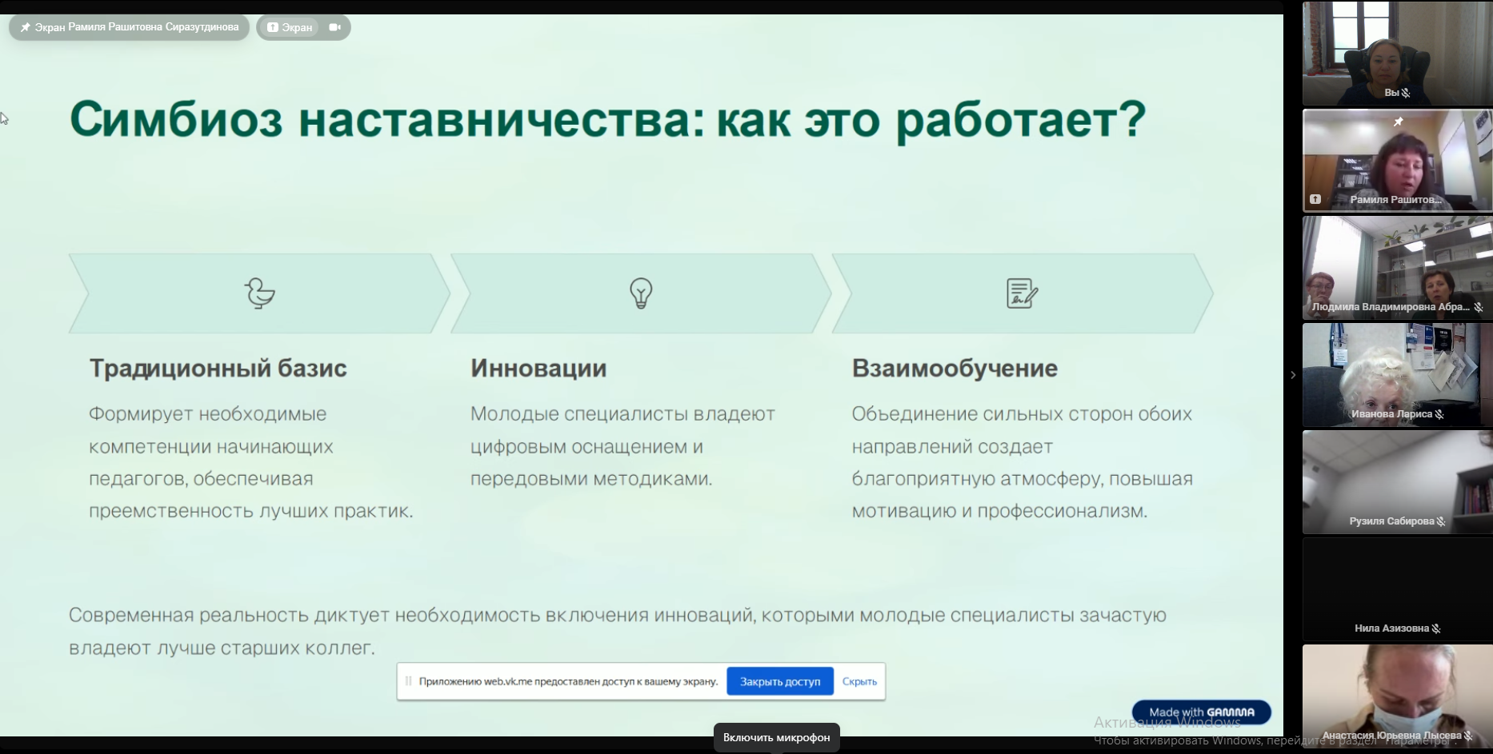
Task: Click the Скрыть link in the sharing bar
Action: 859,681
